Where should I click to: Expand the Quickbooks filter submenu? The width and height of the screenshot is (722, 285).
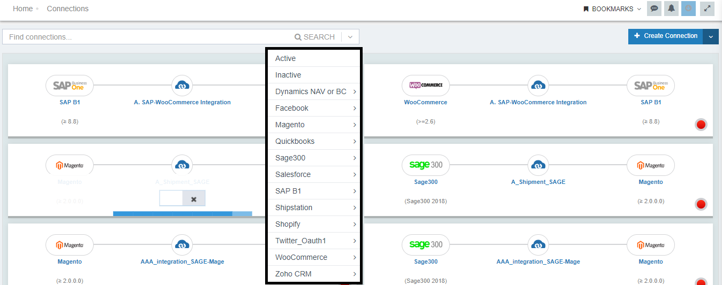tap(314, 141)
